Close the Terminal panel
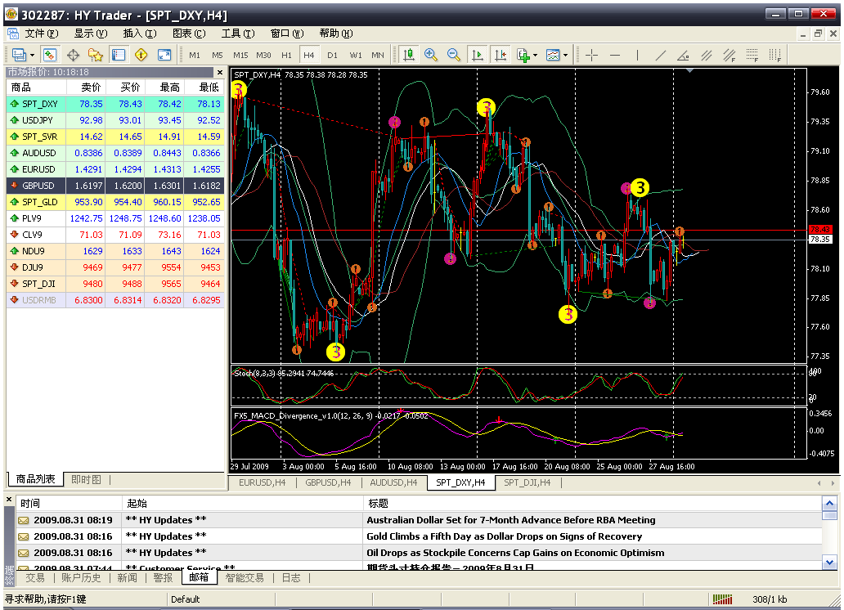This screenshot has width=844, height=610. coord(9,500)
